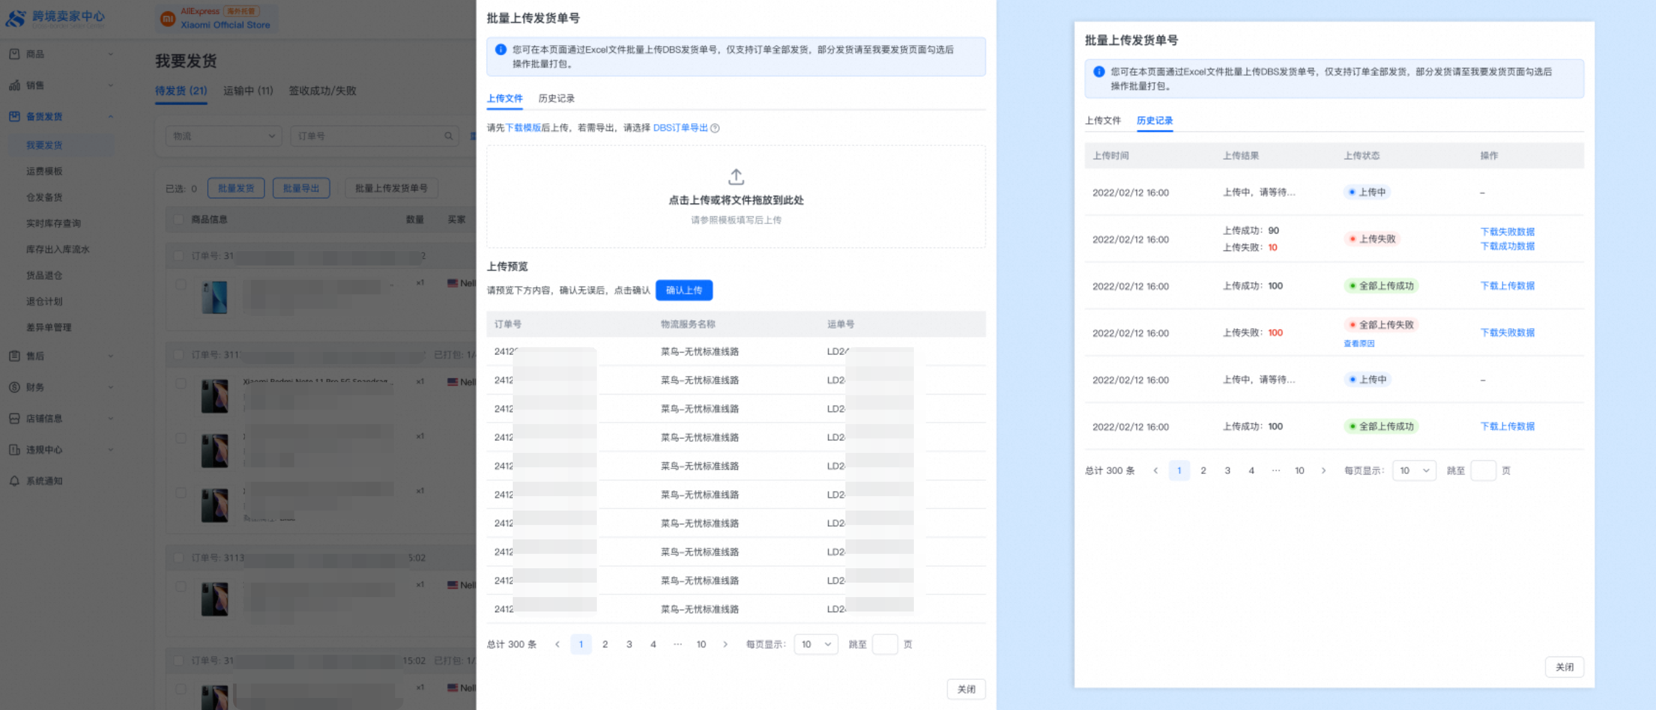
Task: Click the 跳至 page input in history pagination
Action: point(1482,471)
